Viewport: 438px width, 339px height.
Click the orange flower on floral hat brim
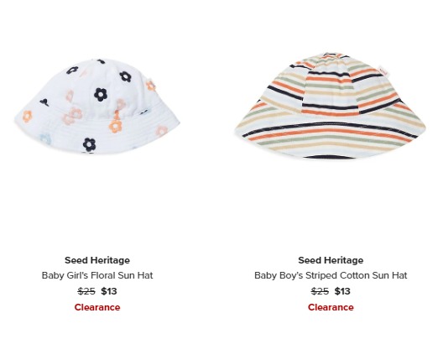tap(115, 126)
